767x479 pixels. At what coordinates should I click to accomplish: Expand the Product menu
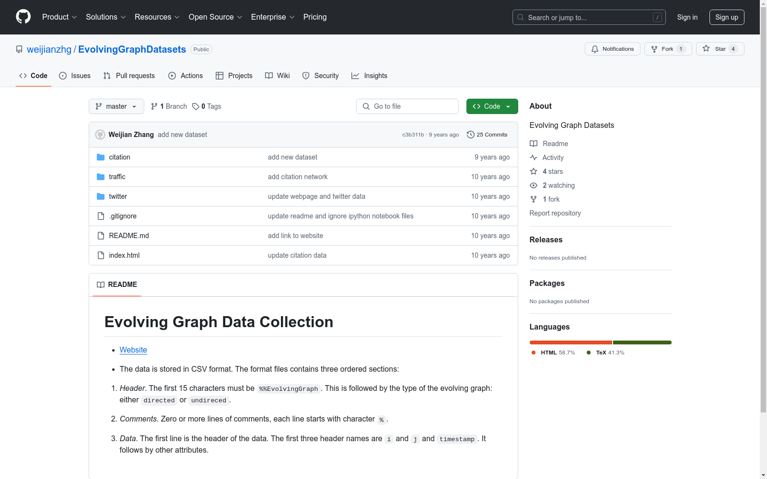point(59,17)
